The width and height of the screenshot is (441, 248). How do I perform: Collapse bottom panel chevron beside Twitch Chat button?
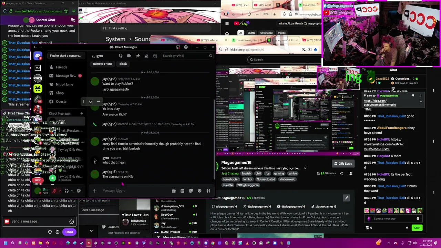[91, 231]
